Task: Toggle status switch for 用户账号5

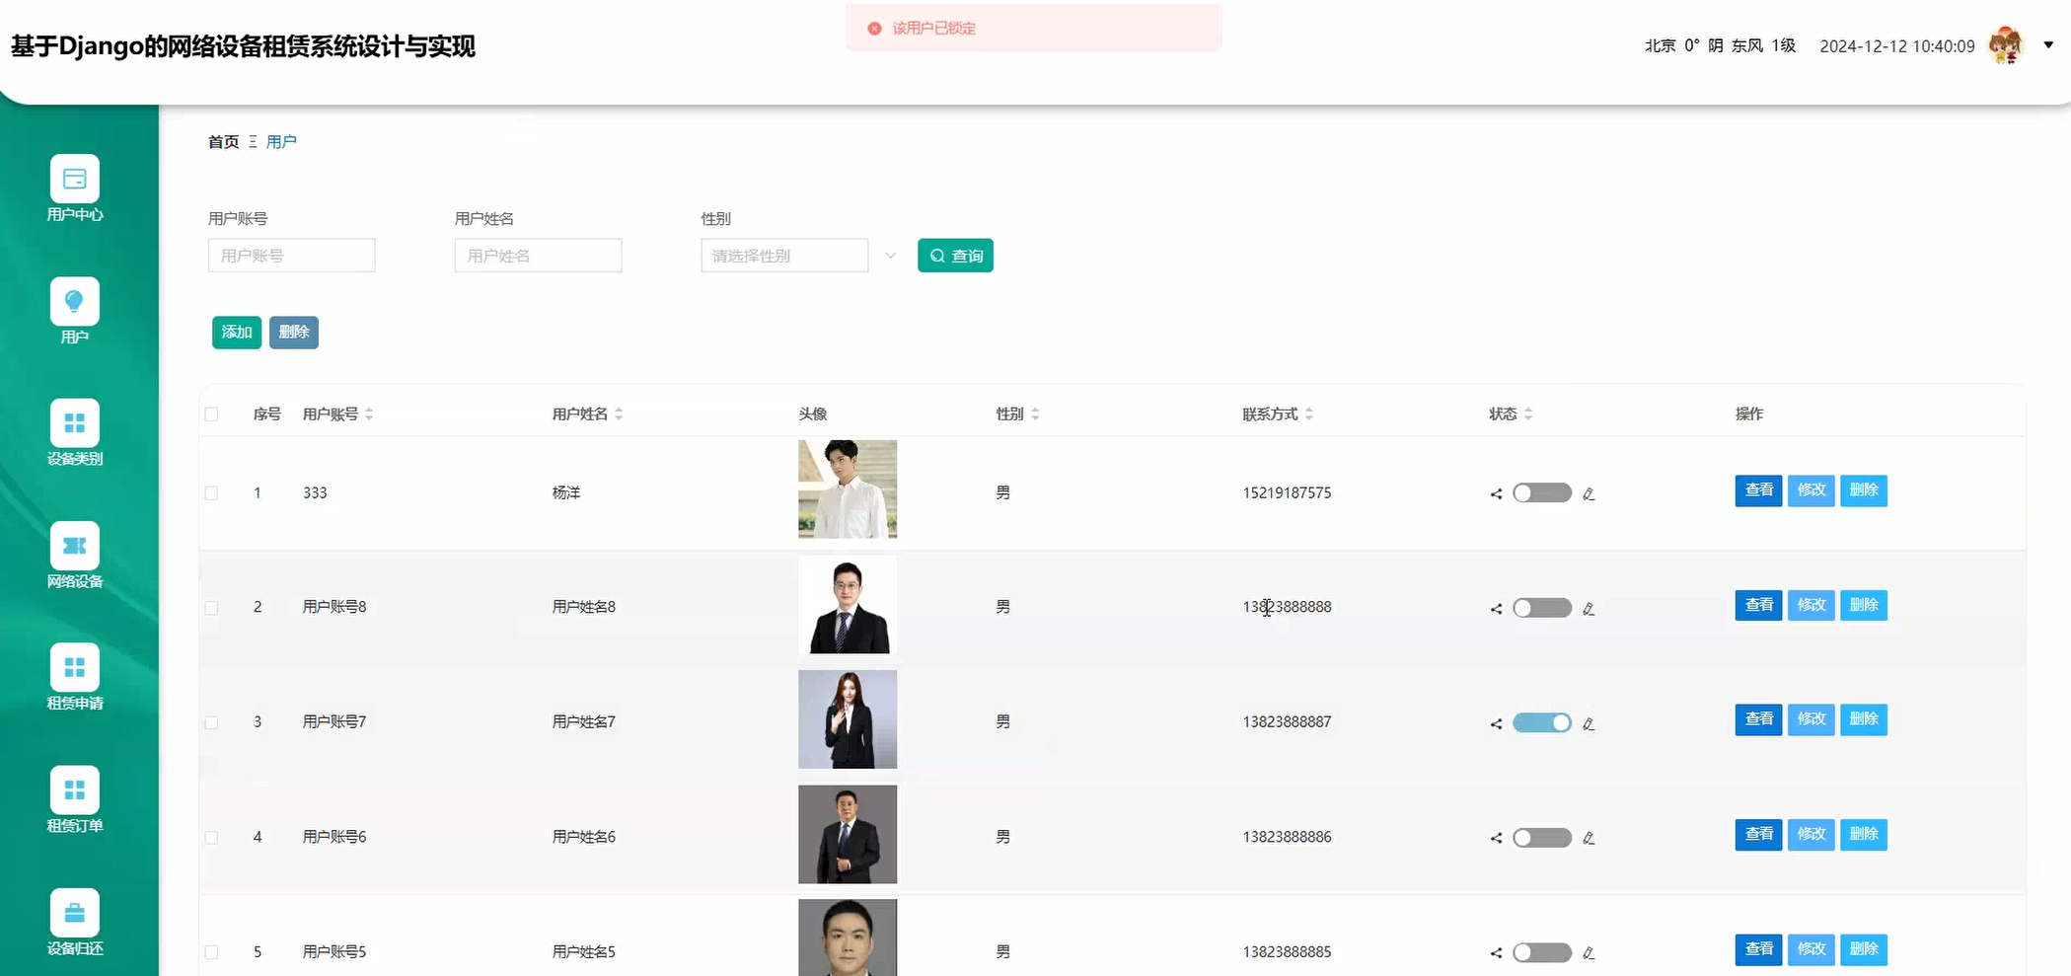Action: click(x=1542, y=952)
